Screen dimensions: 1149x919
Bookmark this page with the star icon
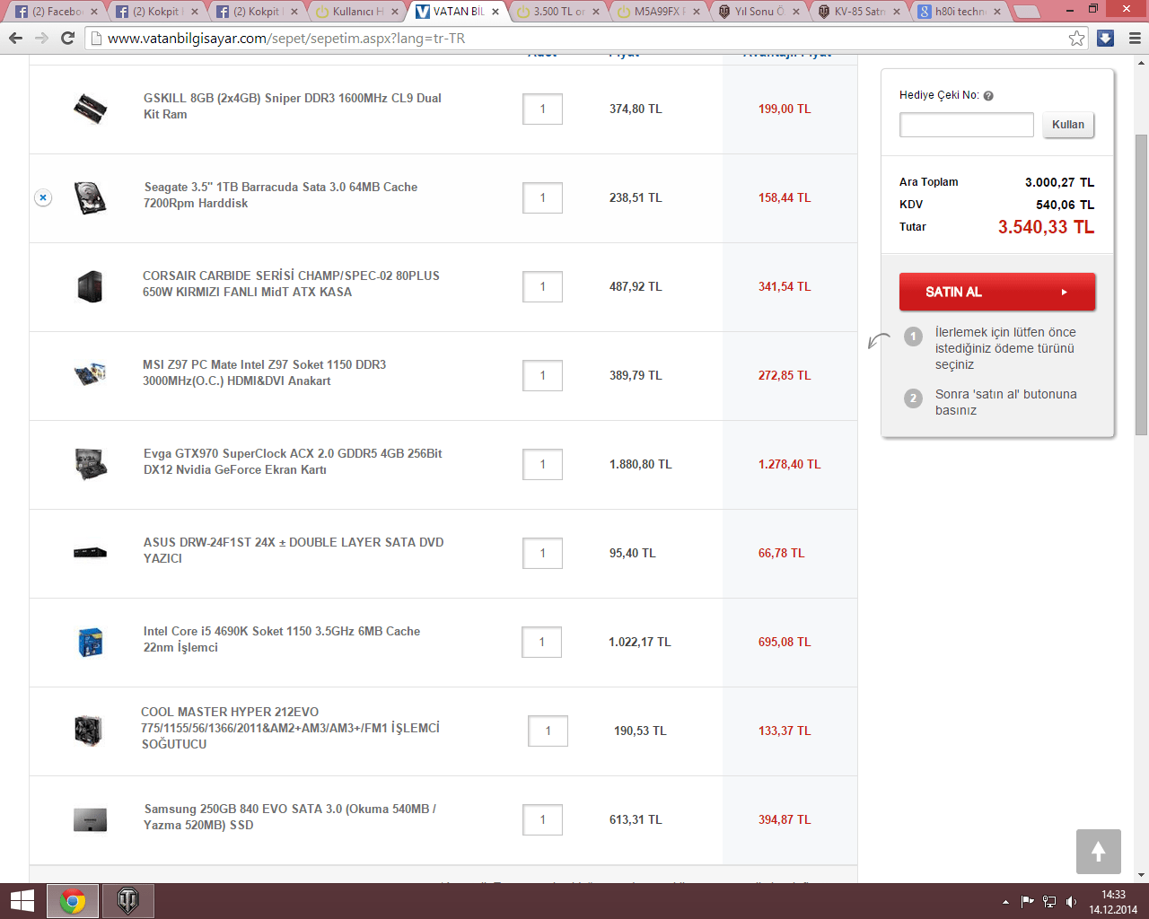(x=1077, y=39)
